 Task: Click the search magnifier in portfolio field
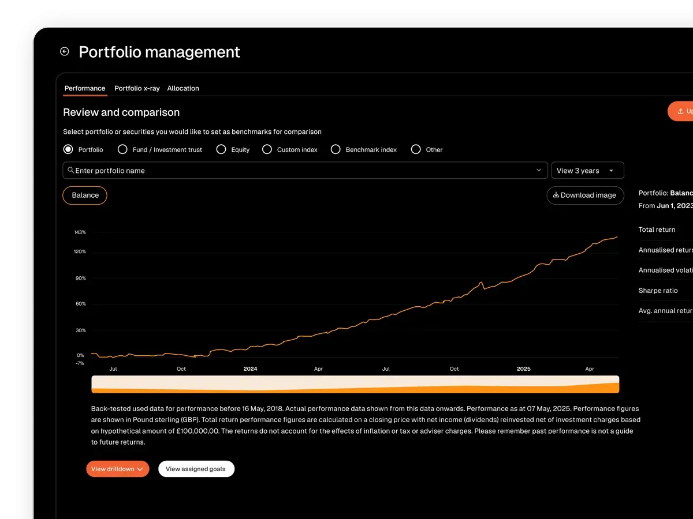pos(70,170)
